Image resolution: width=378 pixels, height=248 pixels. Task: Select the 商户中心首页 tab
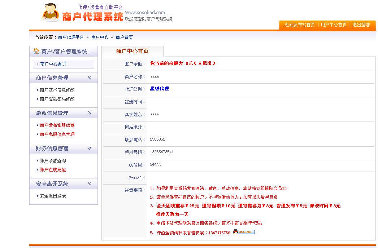tap(132, 51)
